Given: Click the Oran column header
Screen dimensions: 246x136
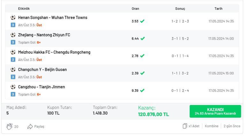Looking at the screenshot, I should click(135, 9).
